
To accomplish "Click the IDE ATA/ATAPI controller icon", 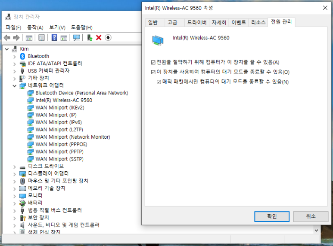I will (x=22, y=64).
